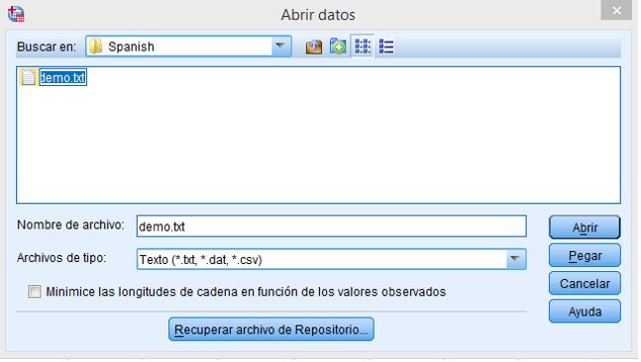Enable Minimice las longitudes de cadena checkbox
The height and width of the screenshot is (362, 641).
point(35,292)
